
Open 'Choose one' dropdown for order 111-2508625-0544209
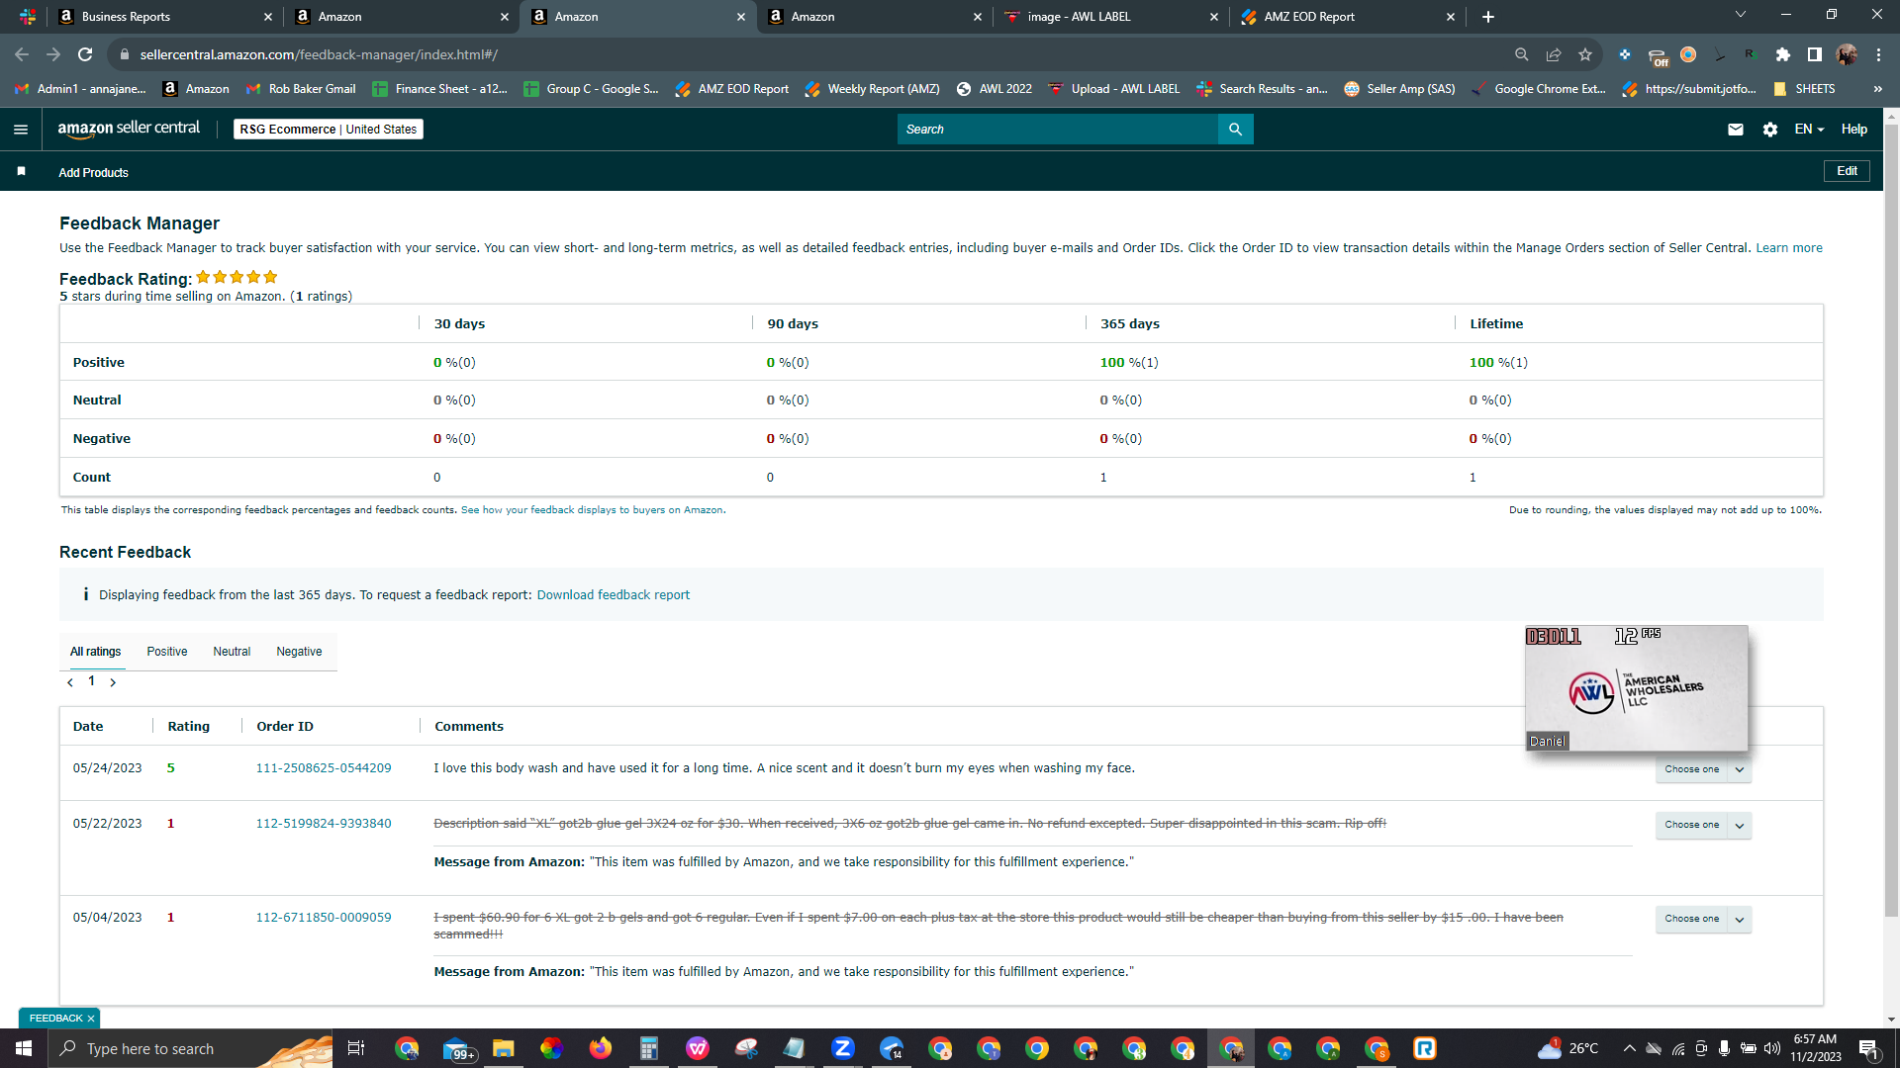point(1703,769)
